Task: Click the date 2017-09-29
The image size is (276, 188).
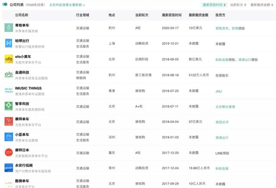Action: 170,184
